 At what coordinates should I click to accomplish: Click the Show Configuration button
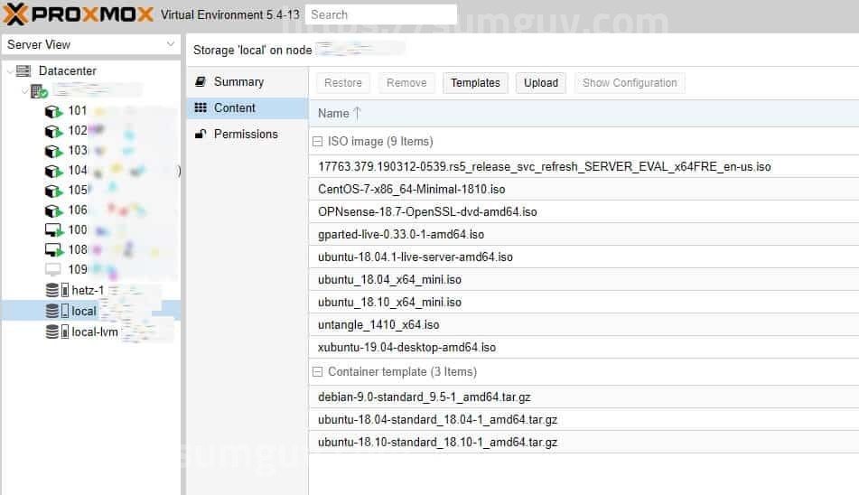630,83
